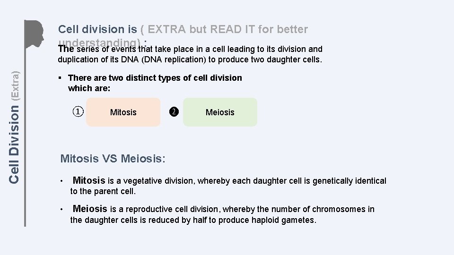Click the 'duplication of its DNA' line
Viewport: 454px width, 255px height.
(189, 59)
